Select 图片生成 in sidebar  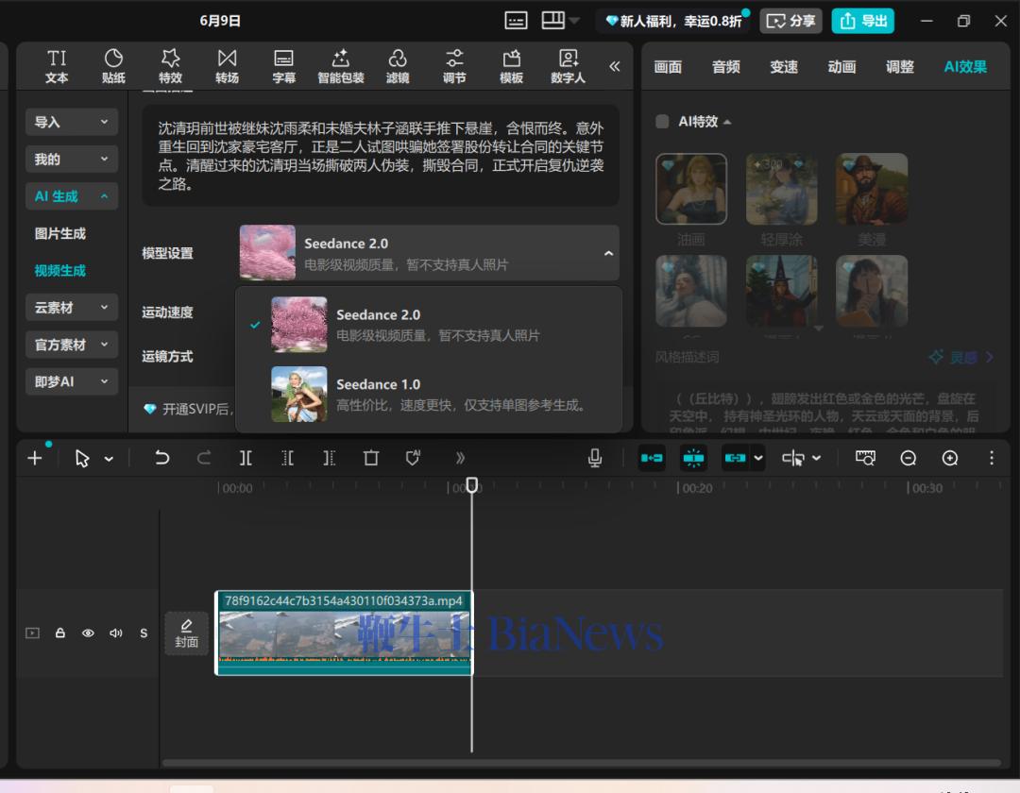click(x=59, y=233)
